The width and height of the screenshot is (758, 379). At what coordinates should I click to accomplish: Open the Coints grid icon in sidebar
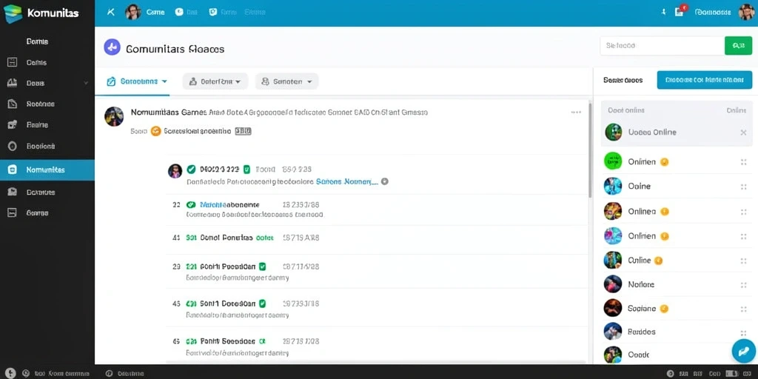pos(13,62)
